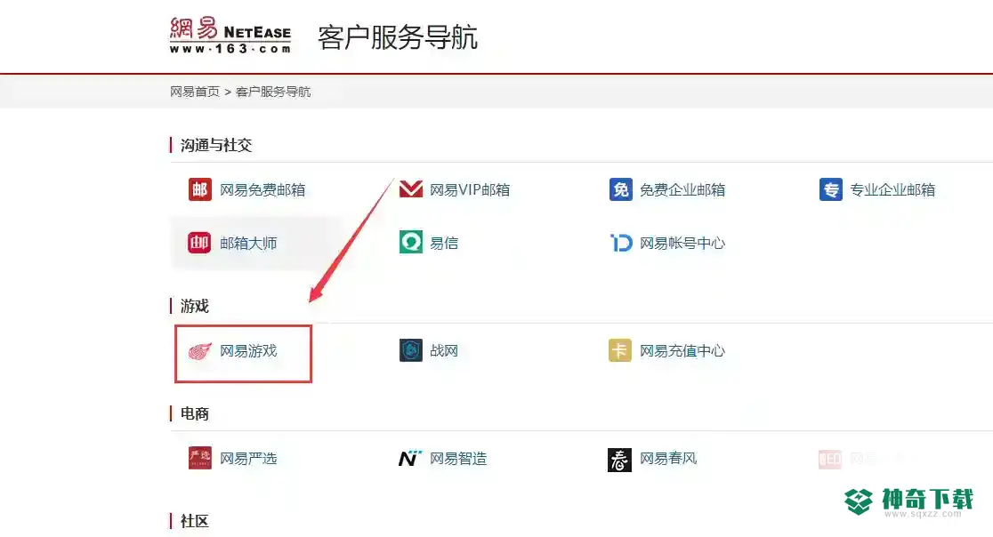Click the 客户服务导航 page title
Viewport: 993px width, 537px height.
coord(398,37)
